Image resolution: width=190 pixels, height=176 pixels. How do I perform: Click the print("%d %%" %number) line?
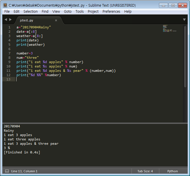click(x=39, y=75)
